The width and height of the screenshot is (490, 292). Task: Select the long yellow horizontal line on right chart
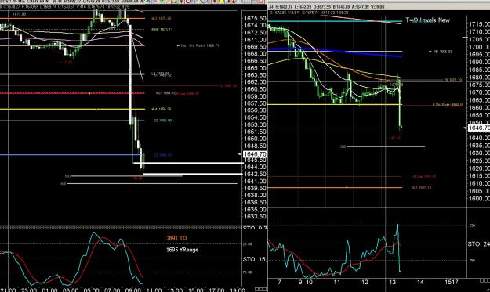coord(334,104)
